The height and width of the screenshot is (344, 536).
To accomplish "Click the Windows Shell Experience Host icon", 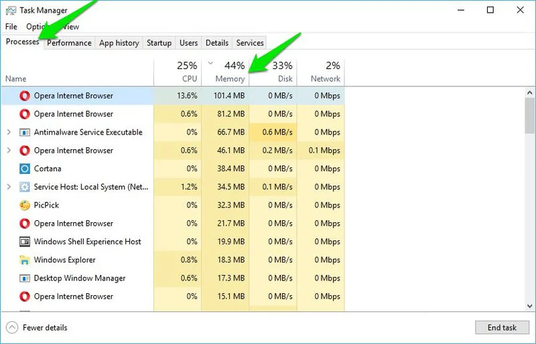I will pos(25,242).
